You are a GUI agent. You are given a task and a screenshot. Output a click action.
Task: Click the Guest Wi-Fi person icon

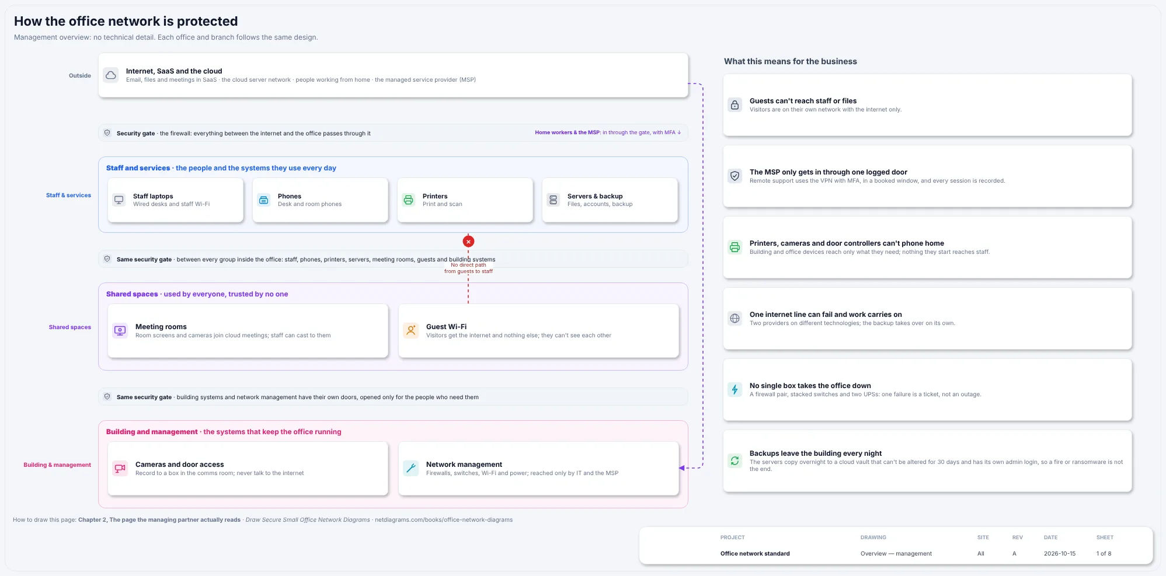click(x=411, y=331)
